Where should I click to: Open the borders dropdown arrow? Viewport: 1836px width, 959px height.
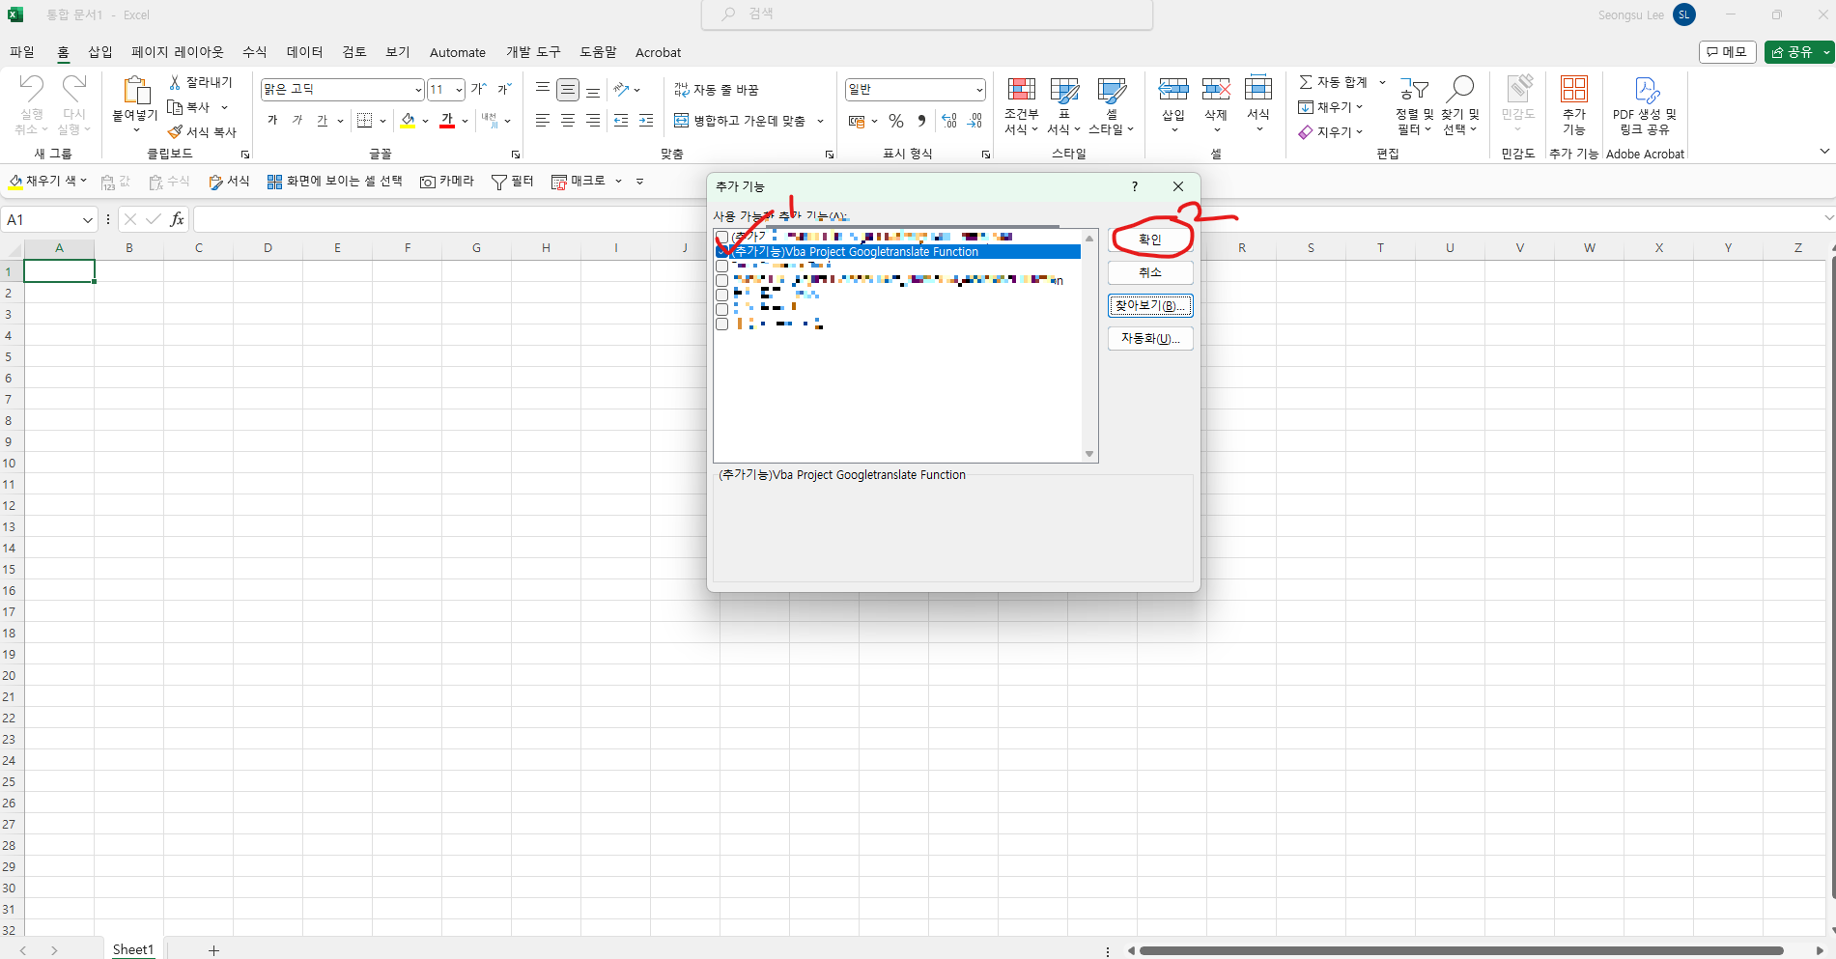pyautogui.click(x=382, y=121)
